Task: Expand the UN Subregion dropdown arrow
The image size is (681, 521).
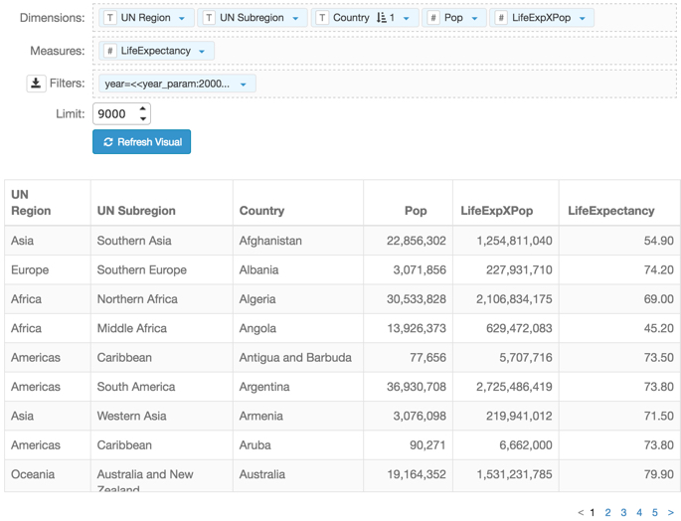Action: (295, 18)
